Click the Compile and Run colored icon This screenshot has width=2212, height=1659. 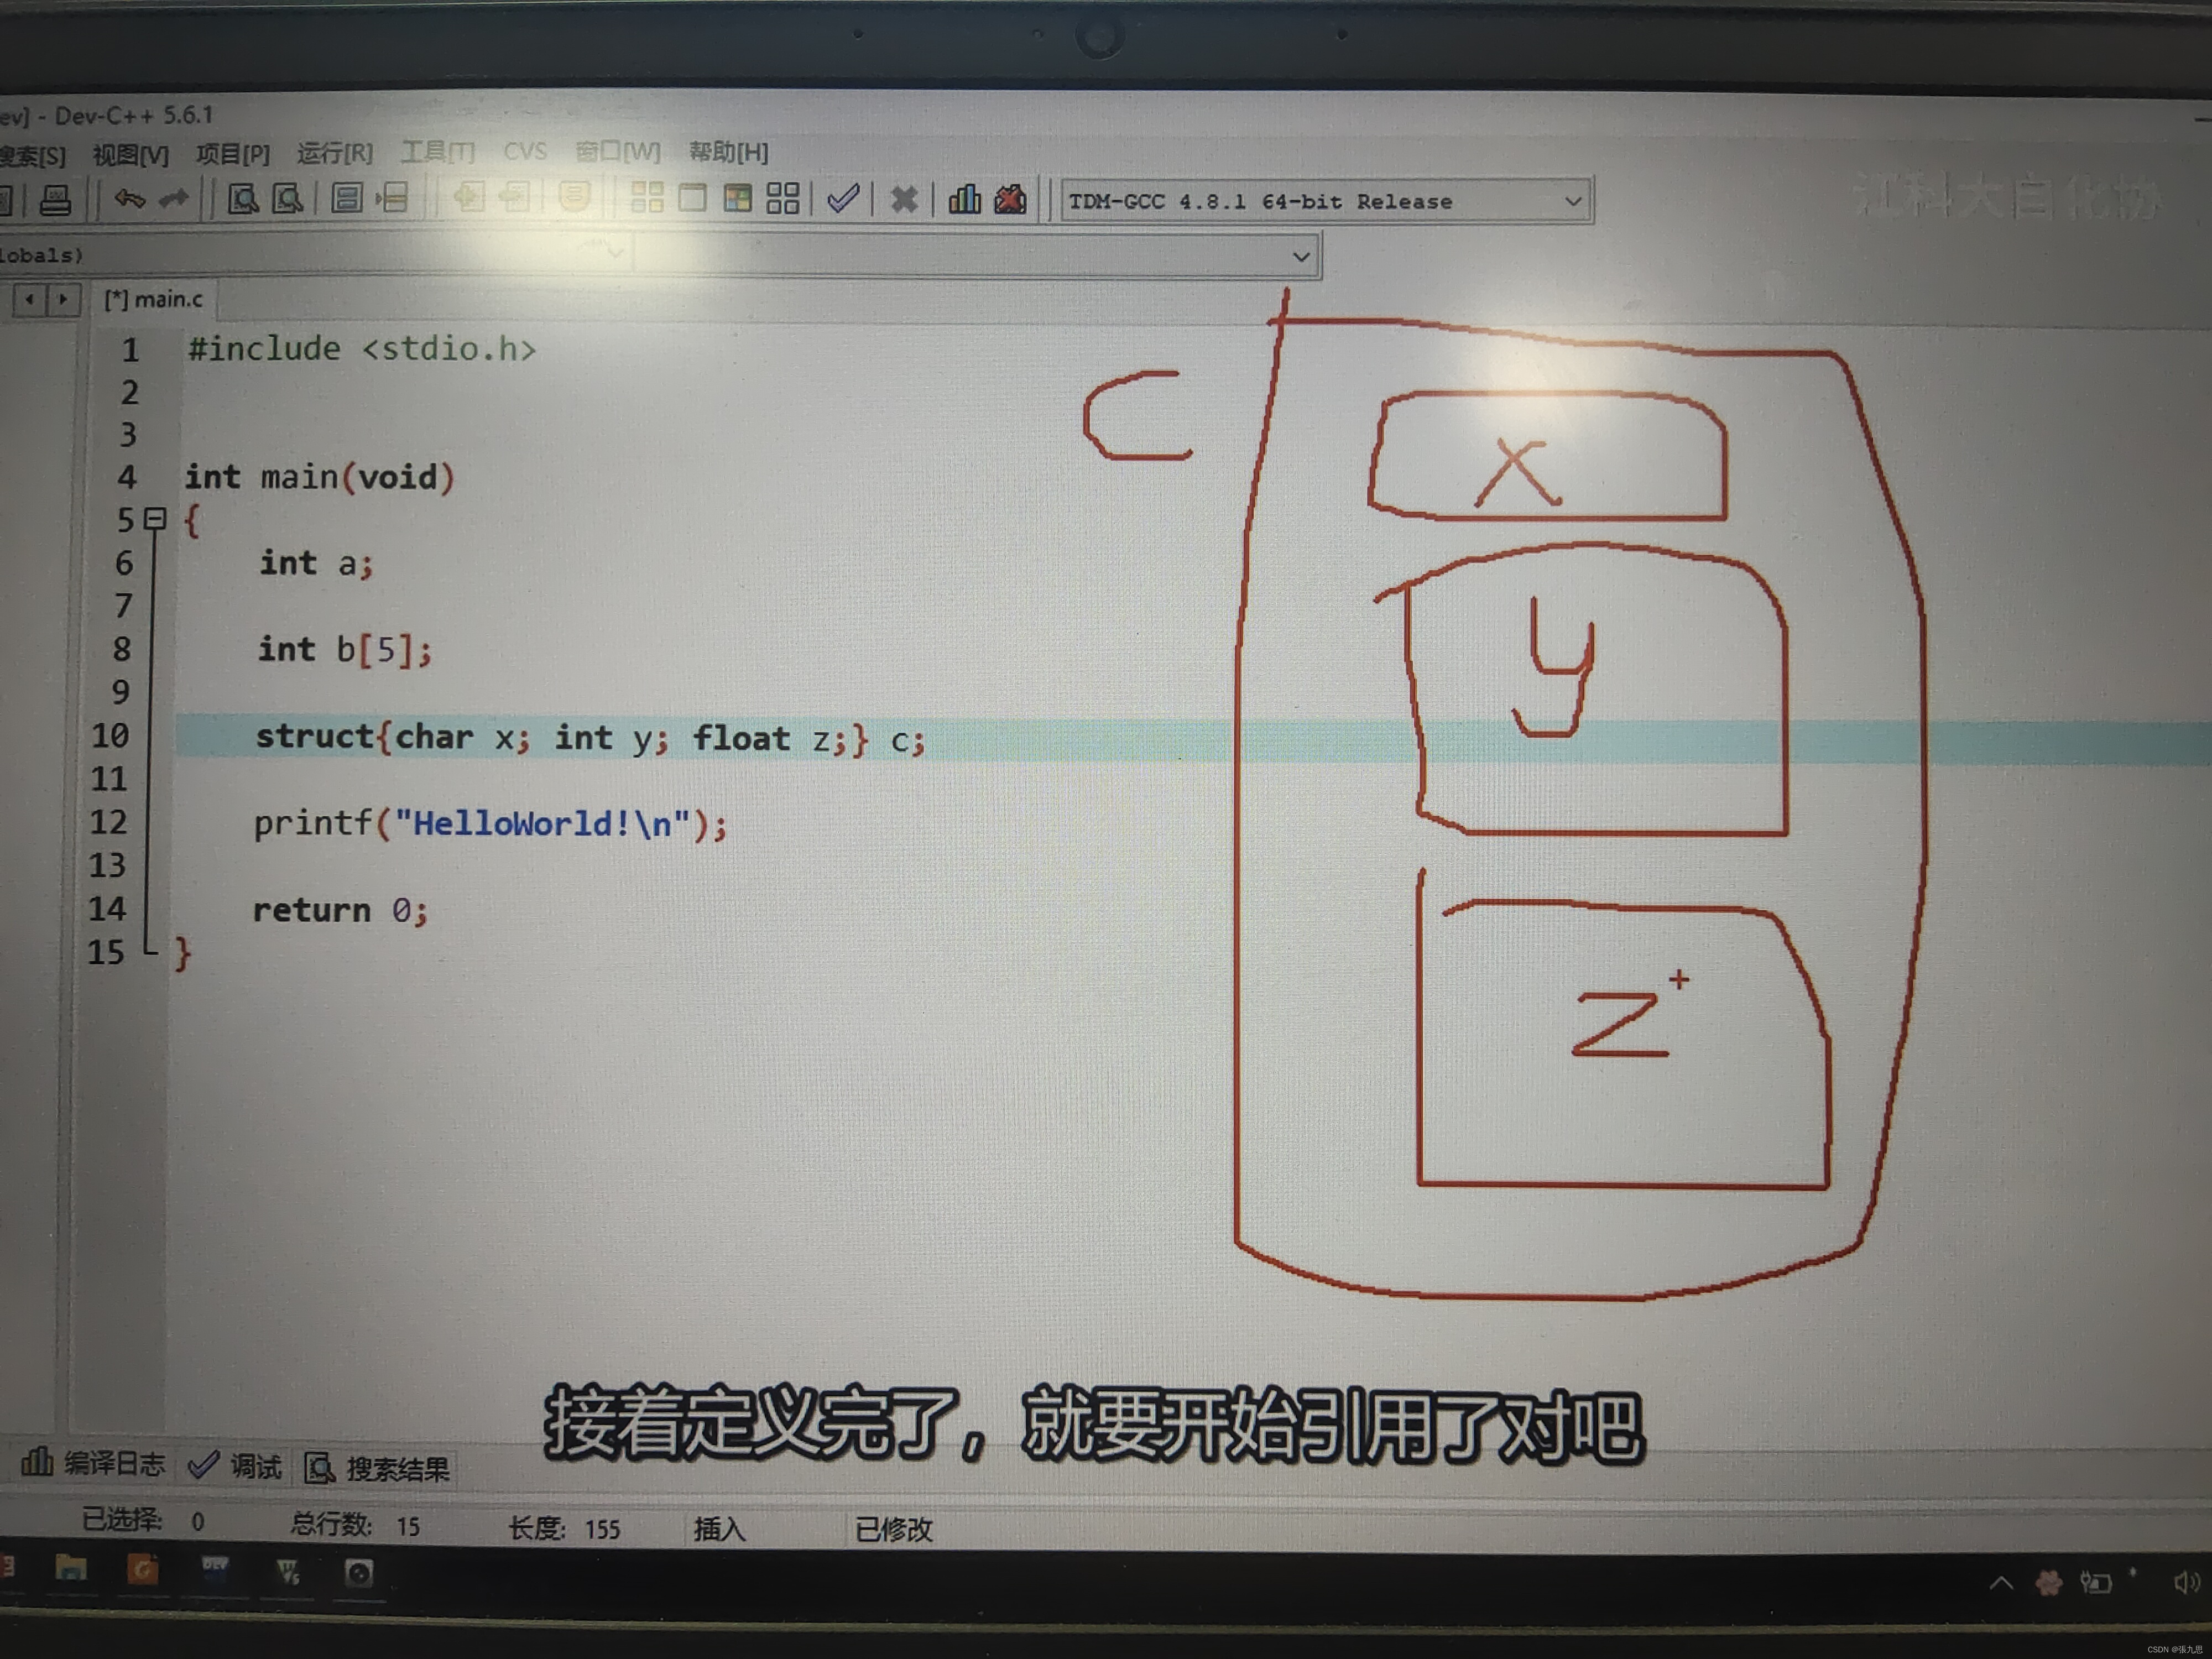click(x=738, y=198)
